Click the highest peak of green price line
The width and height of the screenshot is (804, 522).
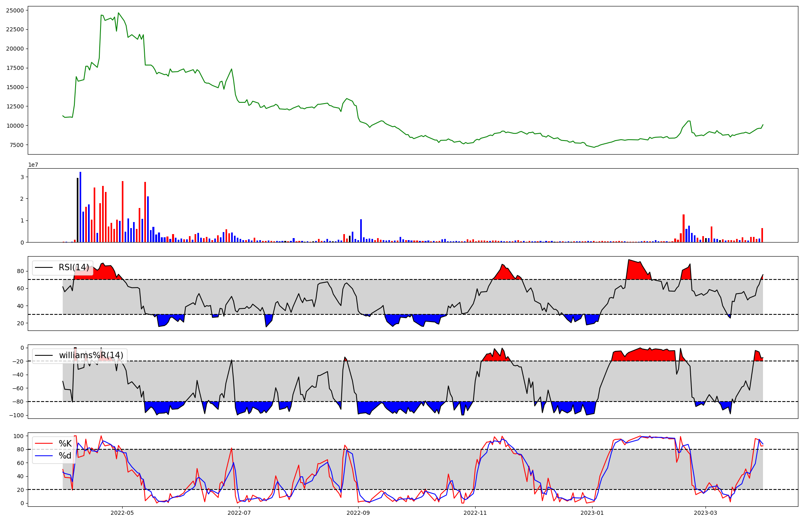(x=118, y=13)
